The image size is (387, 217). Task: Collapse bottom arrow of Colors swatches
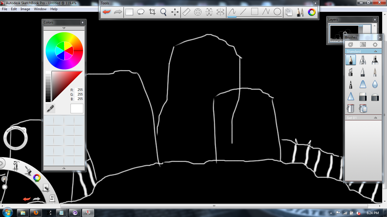coord(64,168)
